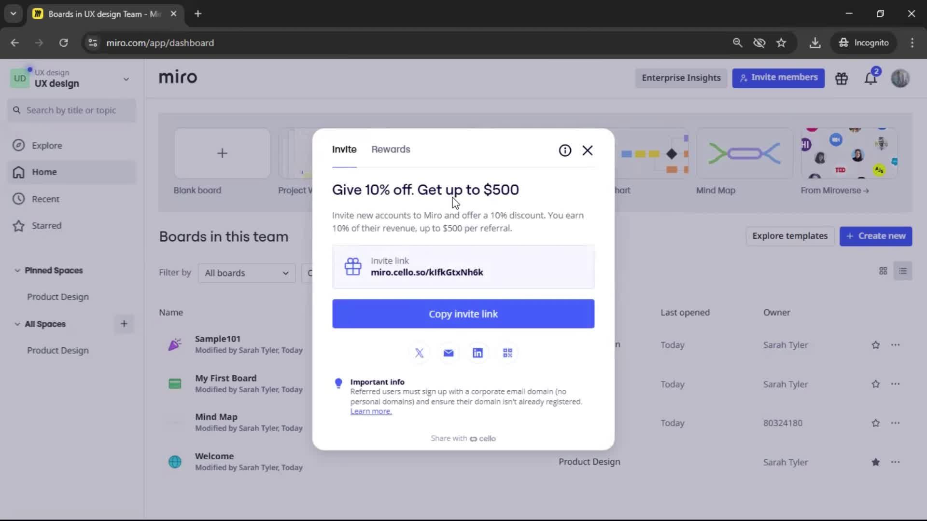927x521 pixels.
Task: Click Create new button
Action: pos(875,236)
